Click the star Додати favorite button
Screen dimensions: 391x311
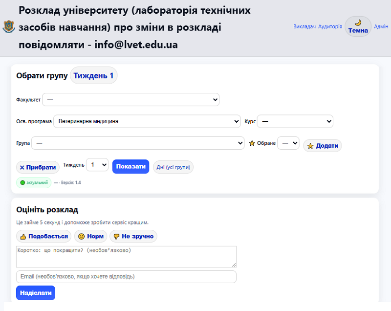[x=322, y=146]
